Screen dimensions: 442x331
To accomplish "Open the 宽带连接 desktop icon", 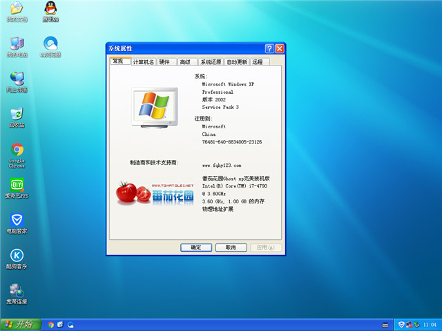I will (x=17, y=294).
